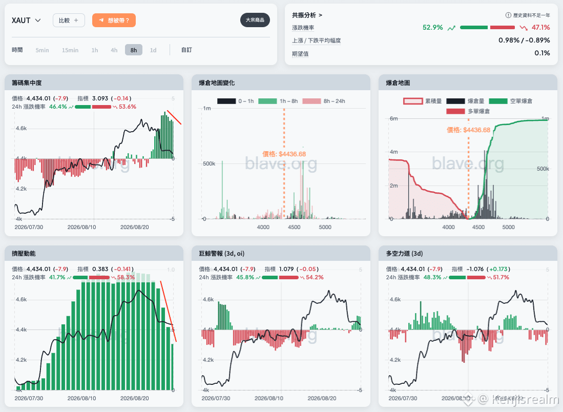Click the 巨鯨警報 indicator value 1.079

[x=286, y=269]
